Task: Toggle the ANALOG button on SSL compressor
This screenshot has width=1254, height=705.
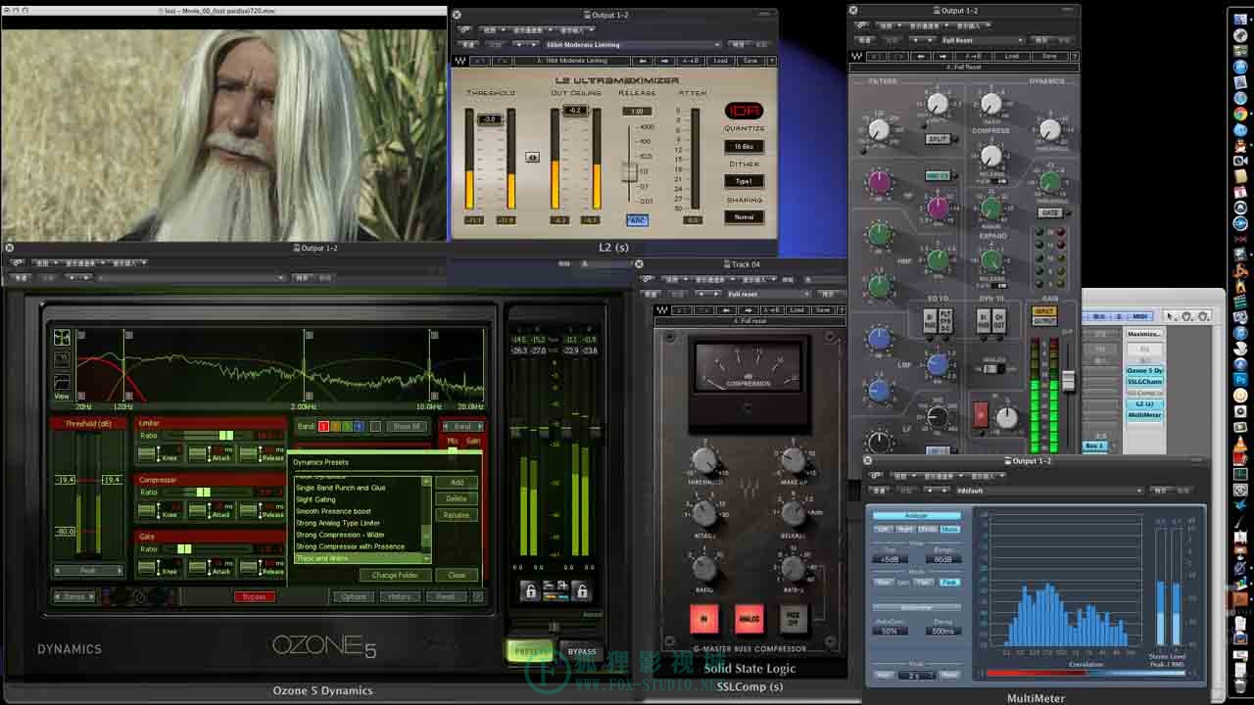Action: tap(749, 618)
